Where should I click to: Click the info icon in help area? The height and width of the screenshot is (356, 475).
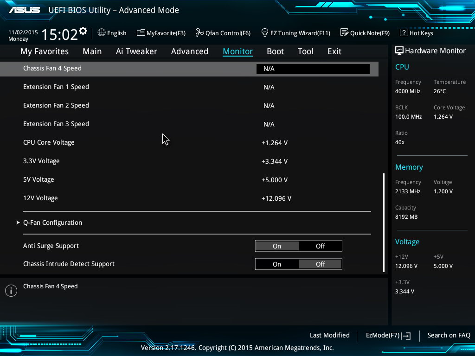click(11, 291)
